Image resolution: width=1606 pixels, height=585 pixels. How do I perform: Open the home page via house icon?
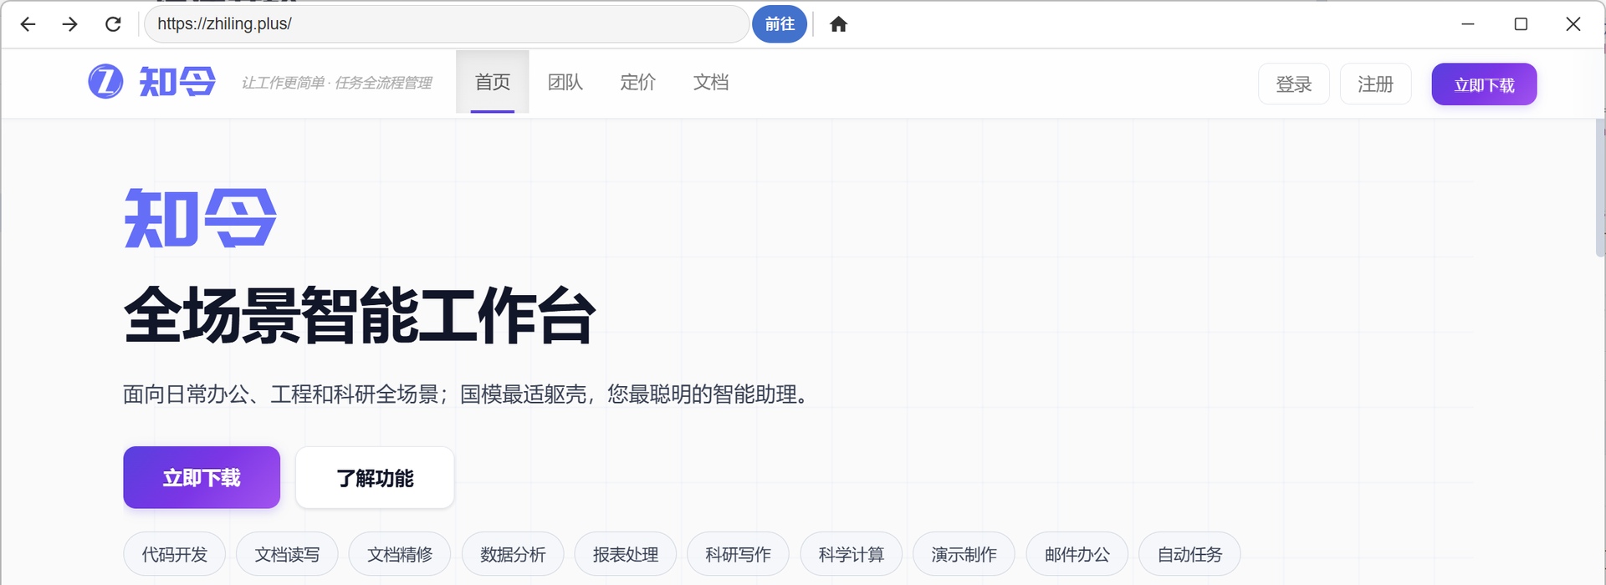pyautogui.click(x=838, y=24)
